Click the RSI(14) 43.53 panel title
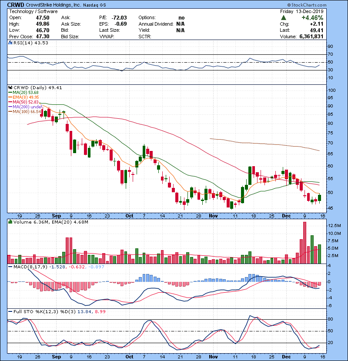Image resolution: width=348 pixels, height=361 pixels. (31, 43)
